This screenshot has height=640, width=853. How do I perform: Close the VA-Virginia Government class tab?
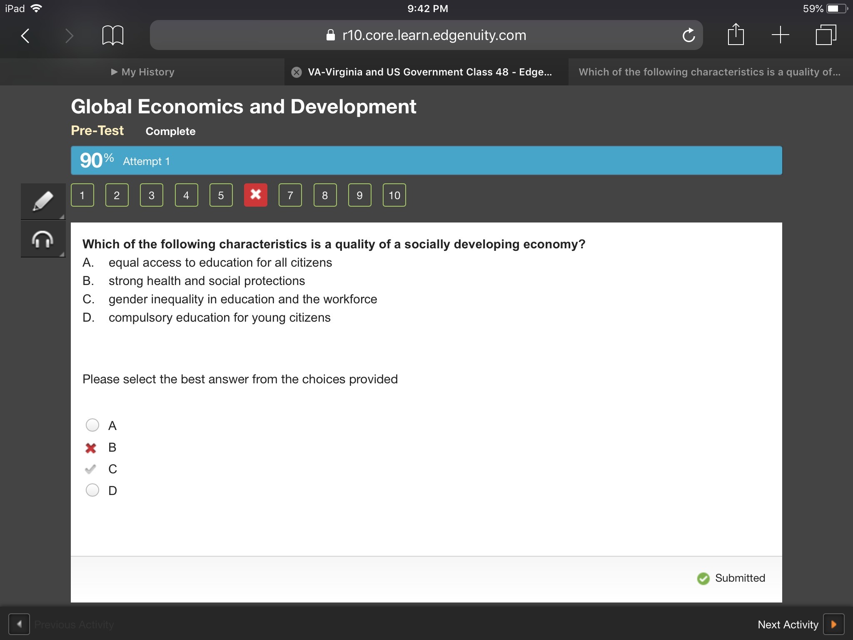(x=297, y=72)
